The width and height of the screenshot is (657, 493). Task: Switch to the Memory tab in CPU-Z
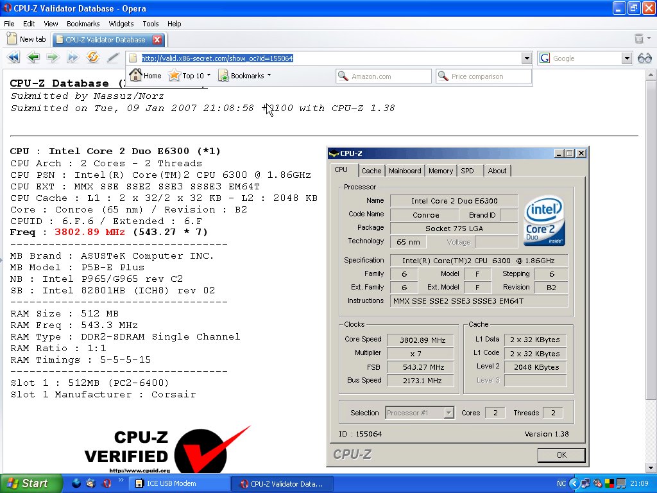441,171
